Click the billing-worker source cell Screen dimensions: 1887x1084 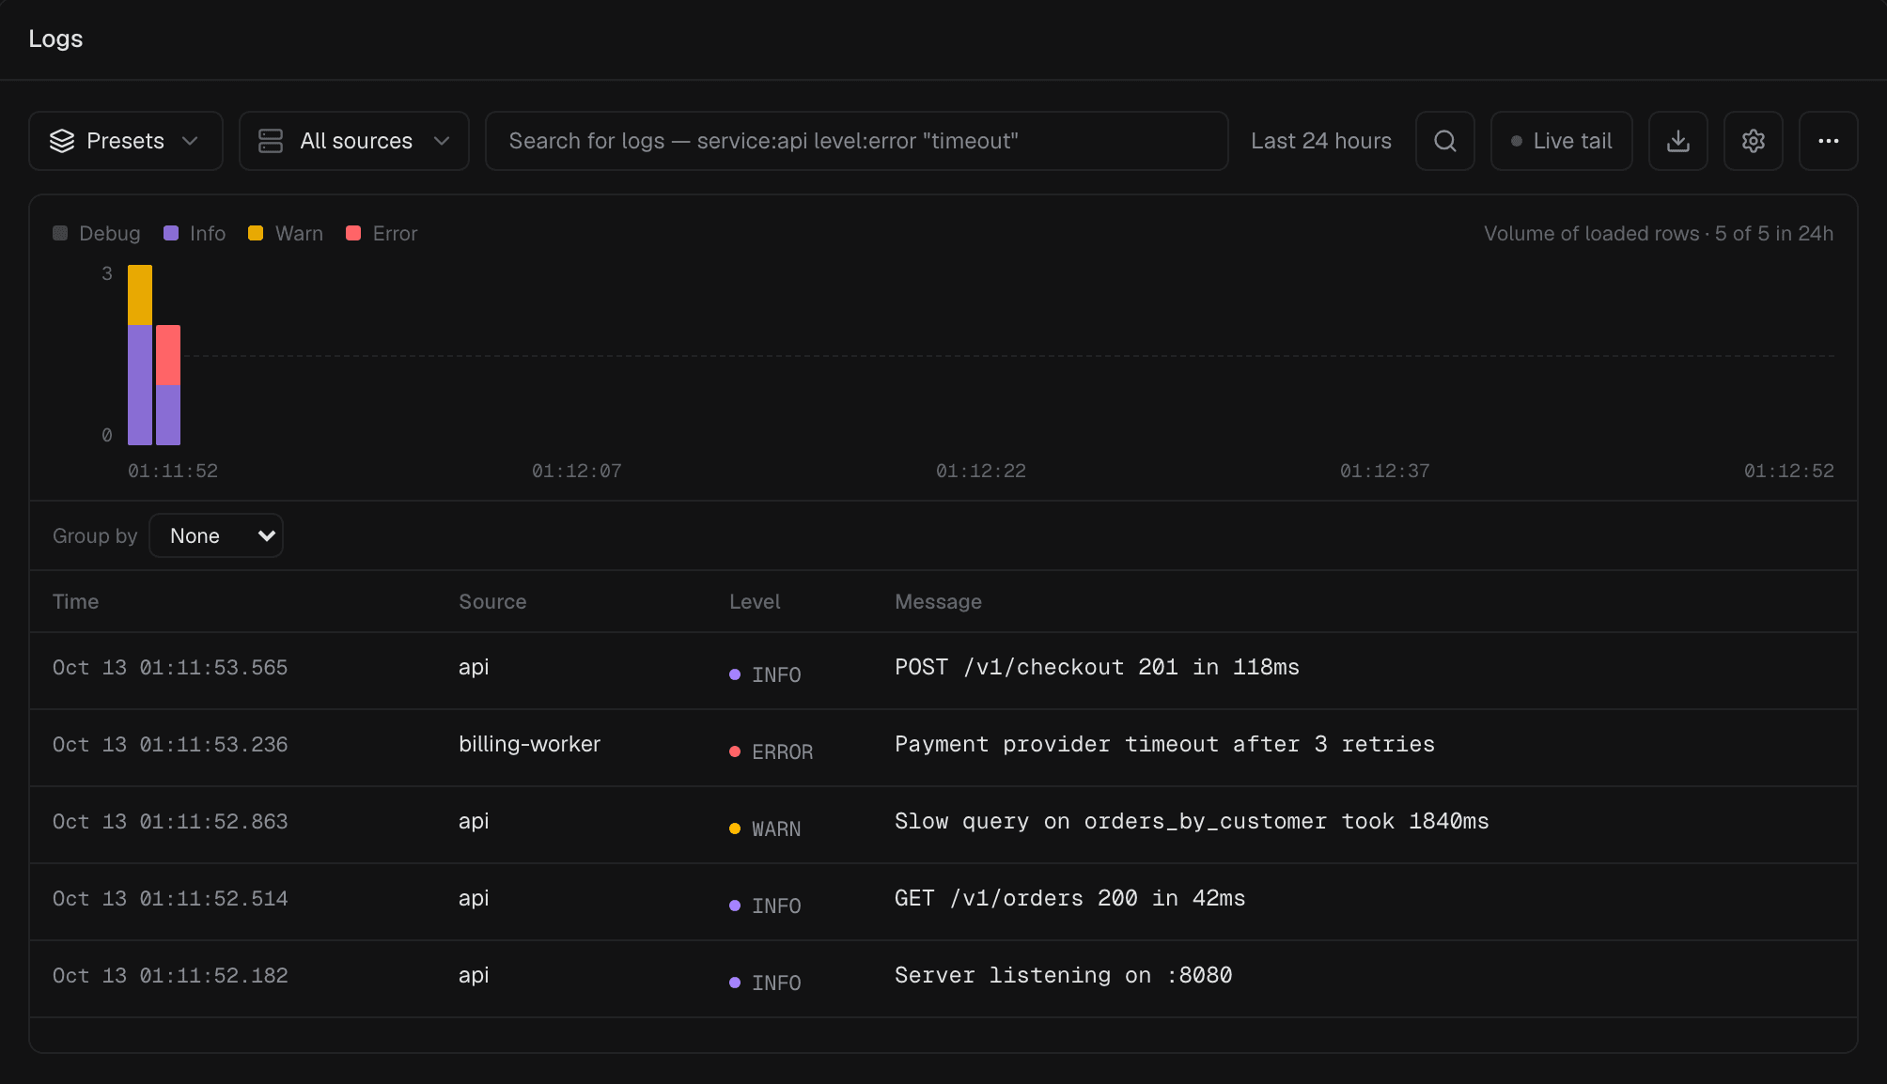click(x=529, y=744)
